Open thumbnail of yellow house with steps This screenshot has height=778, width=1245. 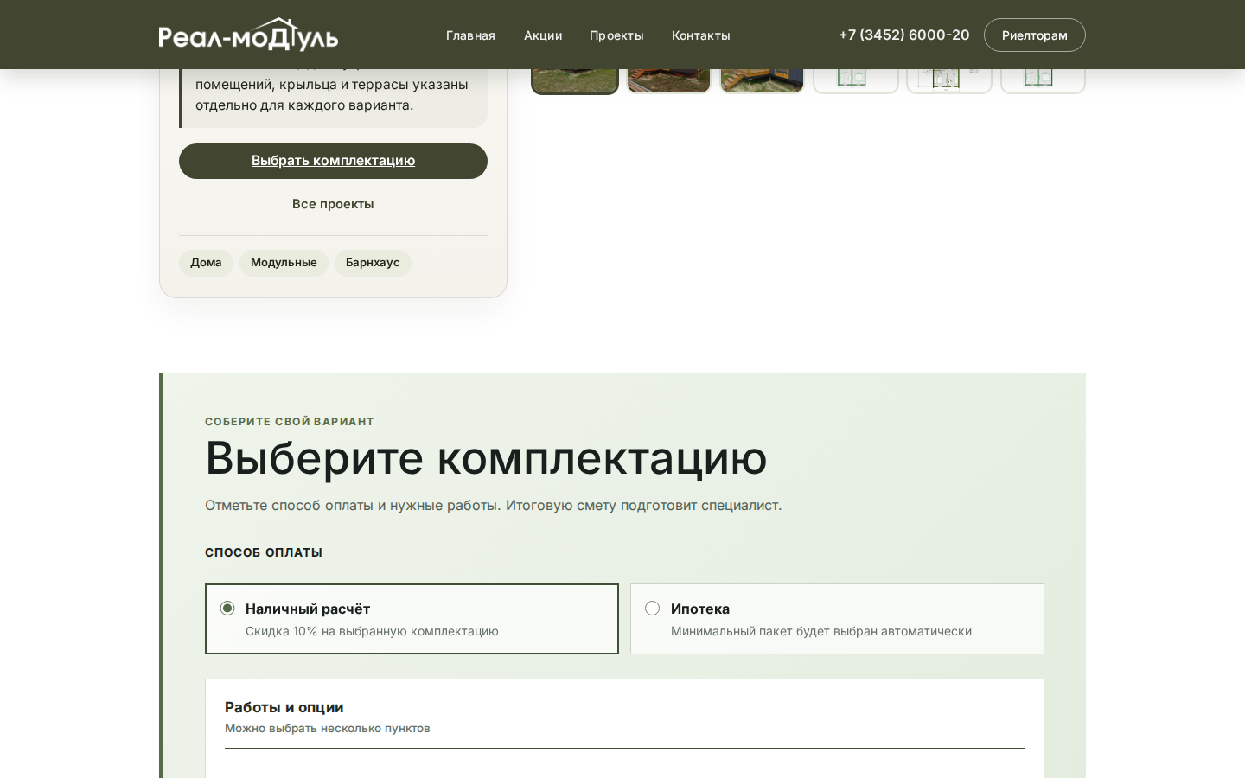tap(762, 80)
